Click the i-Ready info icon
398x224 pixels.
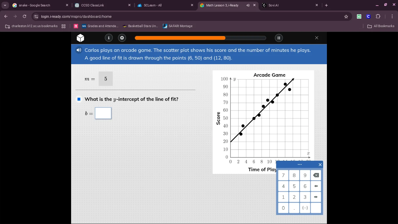pos(109,38)
